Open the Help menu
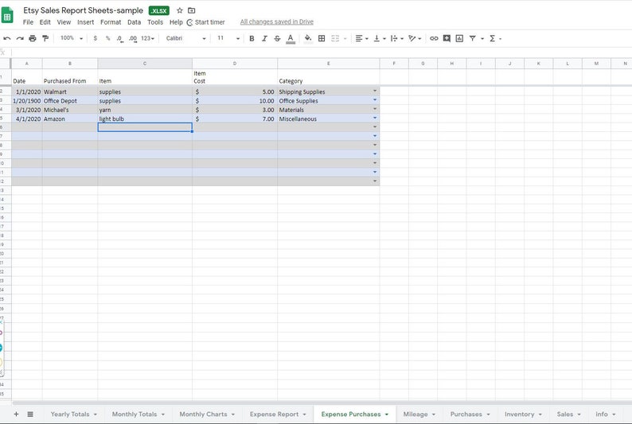The width and height of the screenshot is (632, 424). coord(176,22)
